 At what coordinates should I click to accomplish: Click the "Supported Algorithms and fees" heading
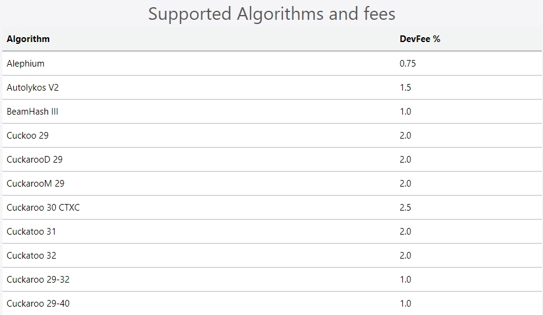pyautogui.click(x=271, y=14)
